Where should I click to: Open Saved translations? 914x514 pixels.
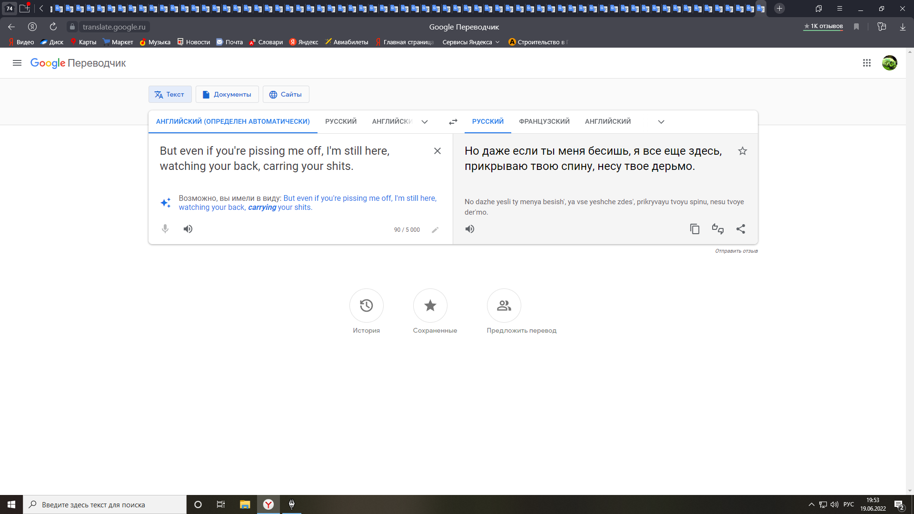pyautogui.click(x=430, y=306)
